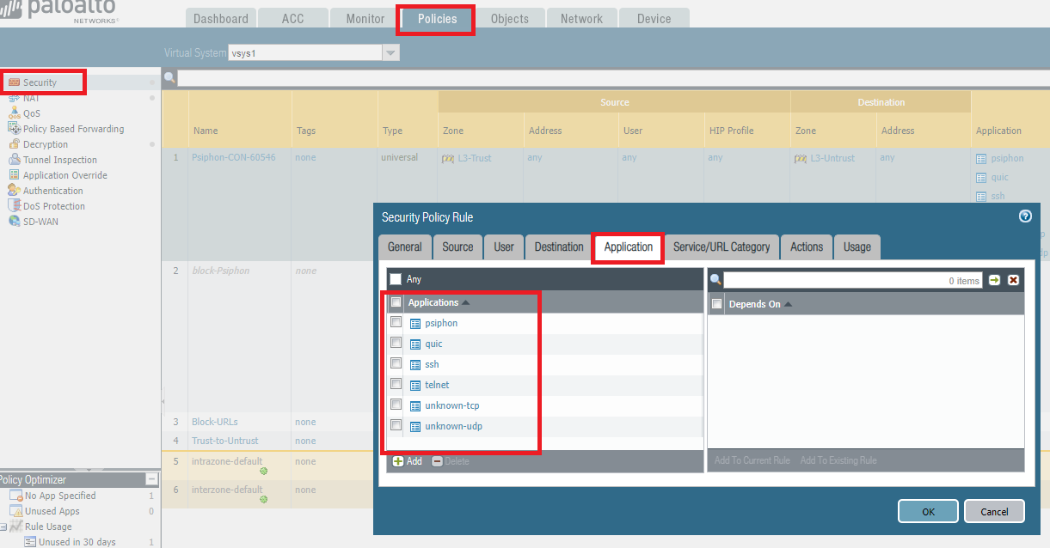Open SD-WAN policies
The image size is (1050, 548).
[x=40, y=222]
